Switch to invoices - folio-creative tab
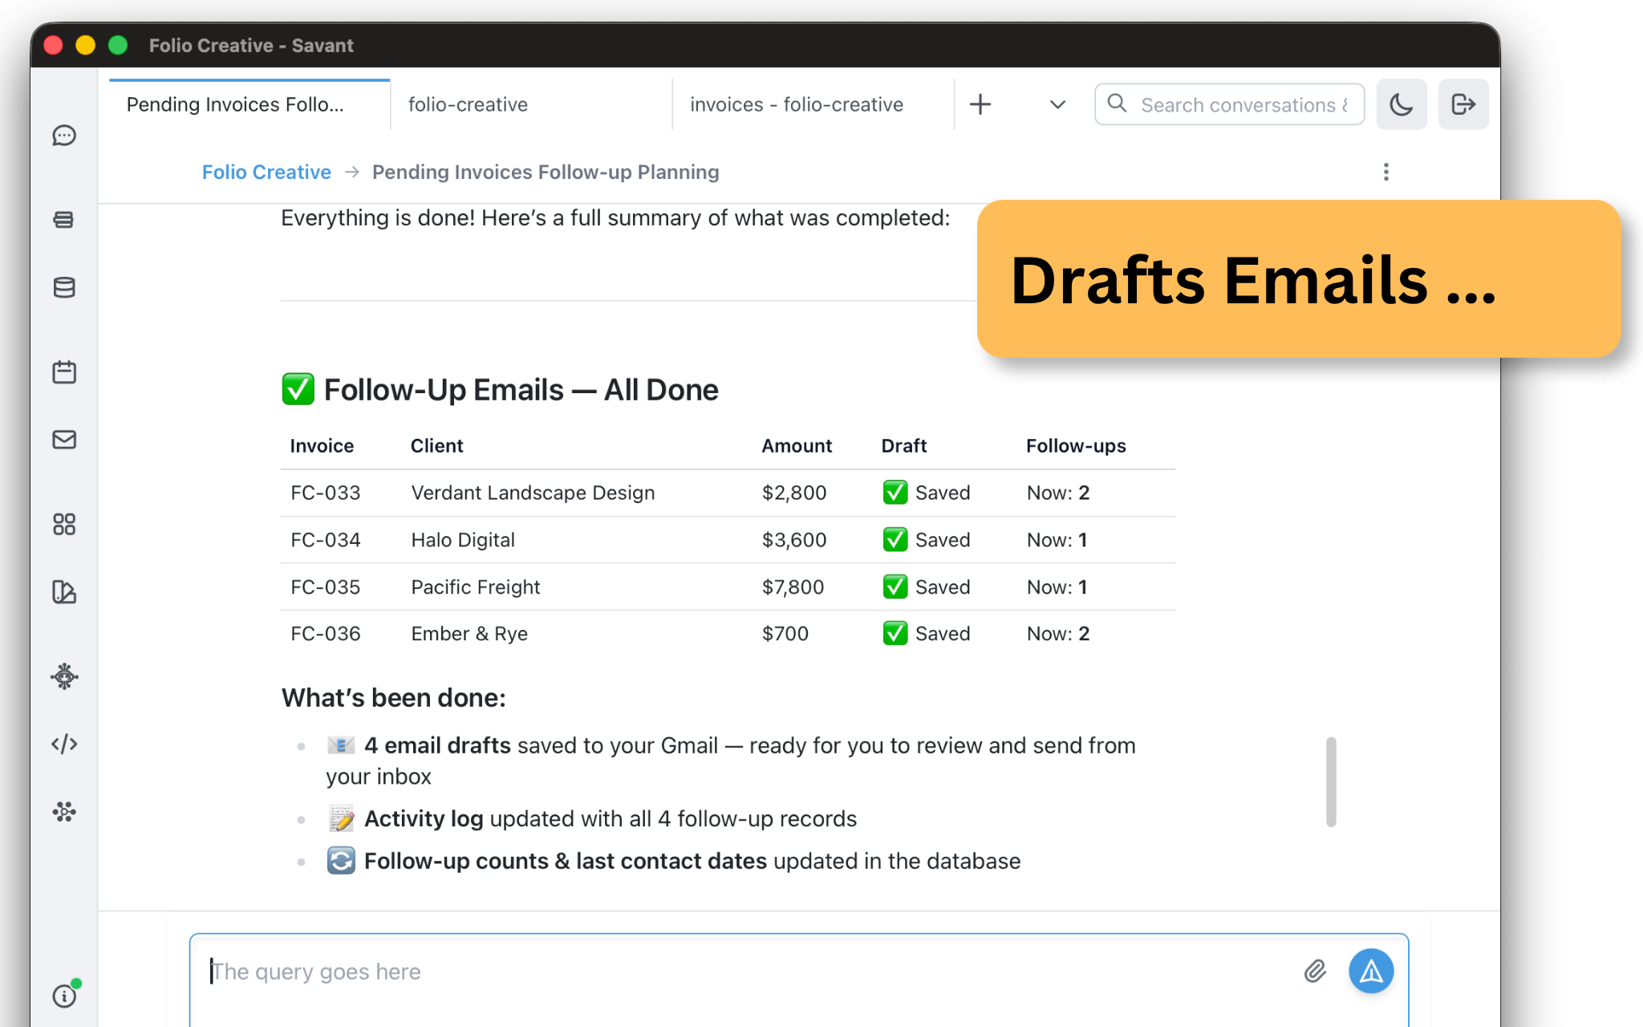This screenshot has height=1027, width=1643. [x=813, y=104]
